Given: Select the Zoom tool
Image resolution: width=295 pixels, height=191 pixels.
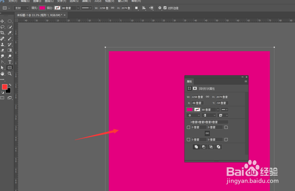Looking at the screenshot, I should pos(10,74).
